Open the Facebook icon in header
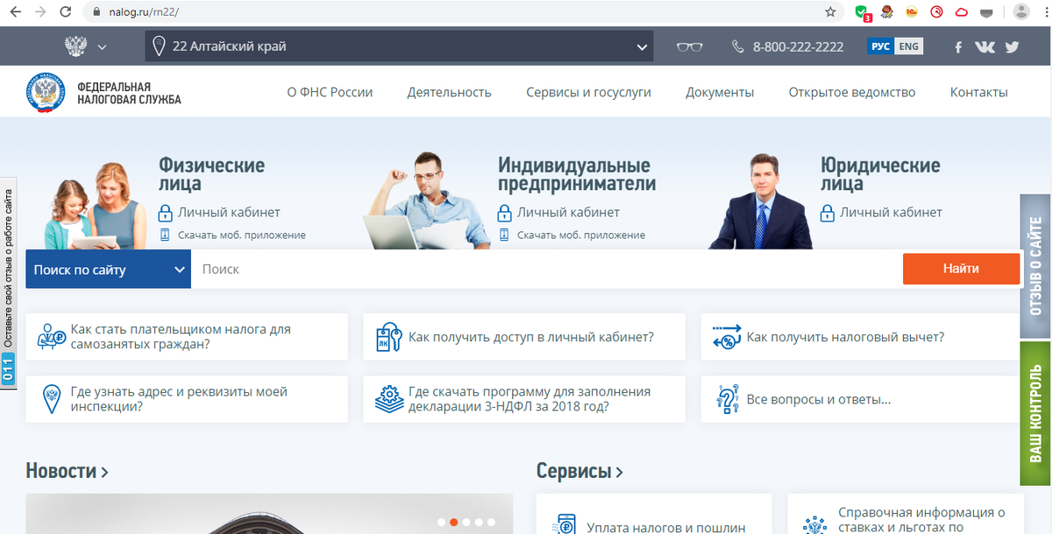Viewport: 1052px width, 534px height. click(x=958, y=47)
